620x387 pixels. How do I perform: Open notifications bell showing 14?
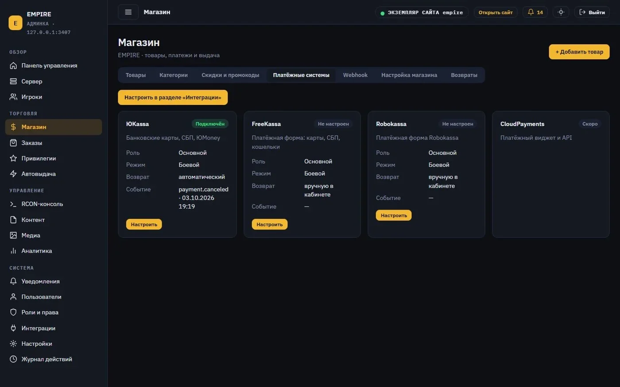coord(535,12)
